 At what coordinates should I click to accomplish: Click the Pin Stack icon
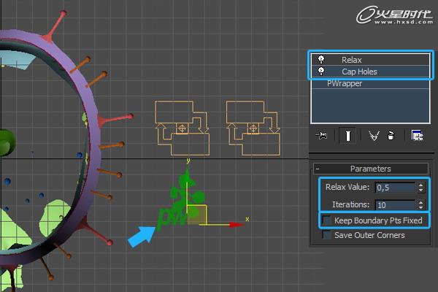[321, 135]
